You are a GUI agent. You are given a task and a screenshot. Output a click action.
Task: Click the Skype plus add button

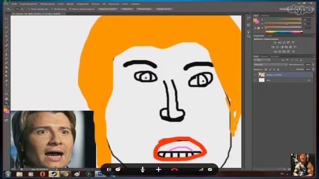click(x=159, y=170)
